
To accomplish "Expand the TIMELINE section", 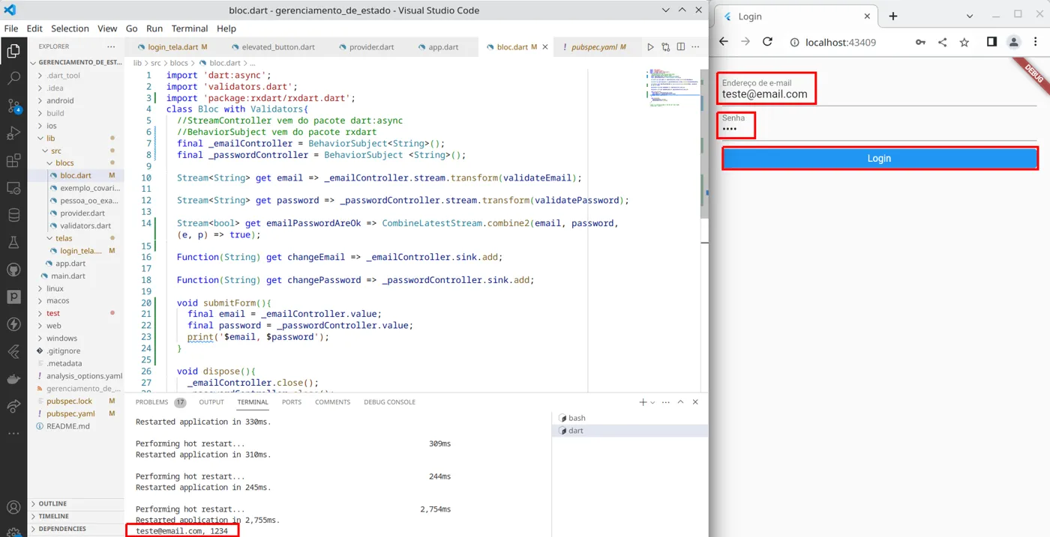I will [x=52, y=517].
